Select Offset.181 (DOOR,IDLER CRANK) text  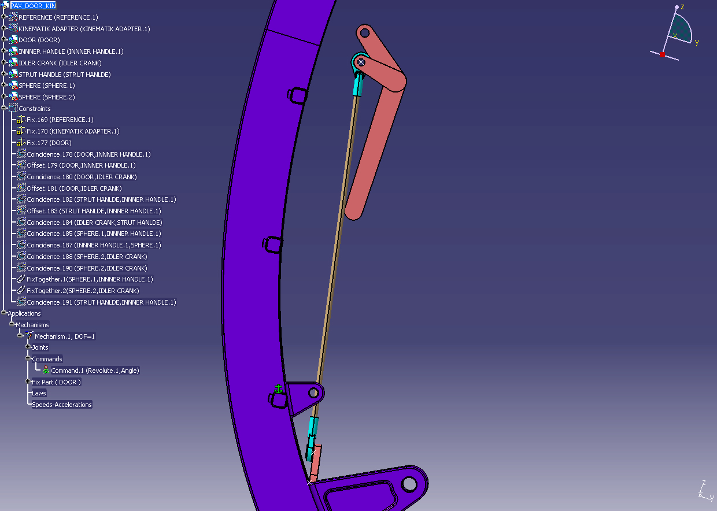74,188
